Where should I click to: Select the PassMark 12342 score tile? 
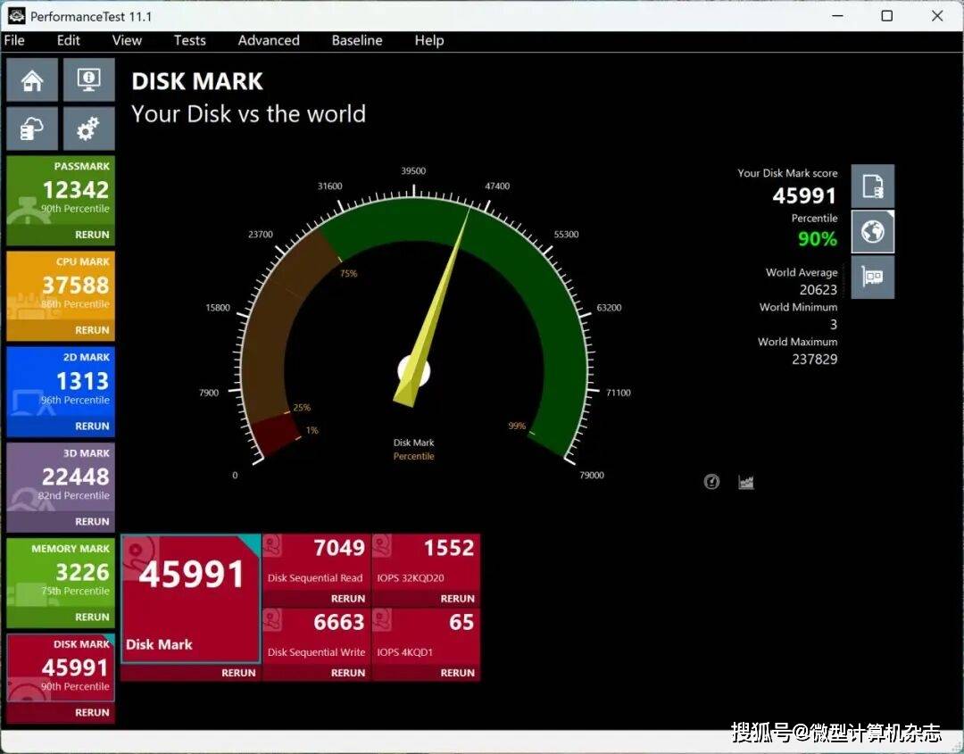[61, 192]
